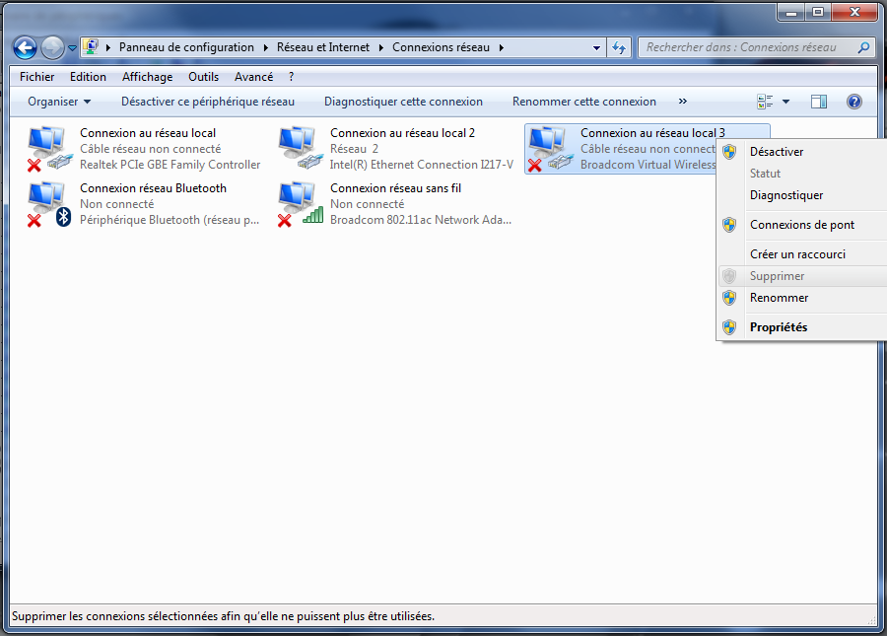Choose Désactiver in the context menu

pos(802,152)
